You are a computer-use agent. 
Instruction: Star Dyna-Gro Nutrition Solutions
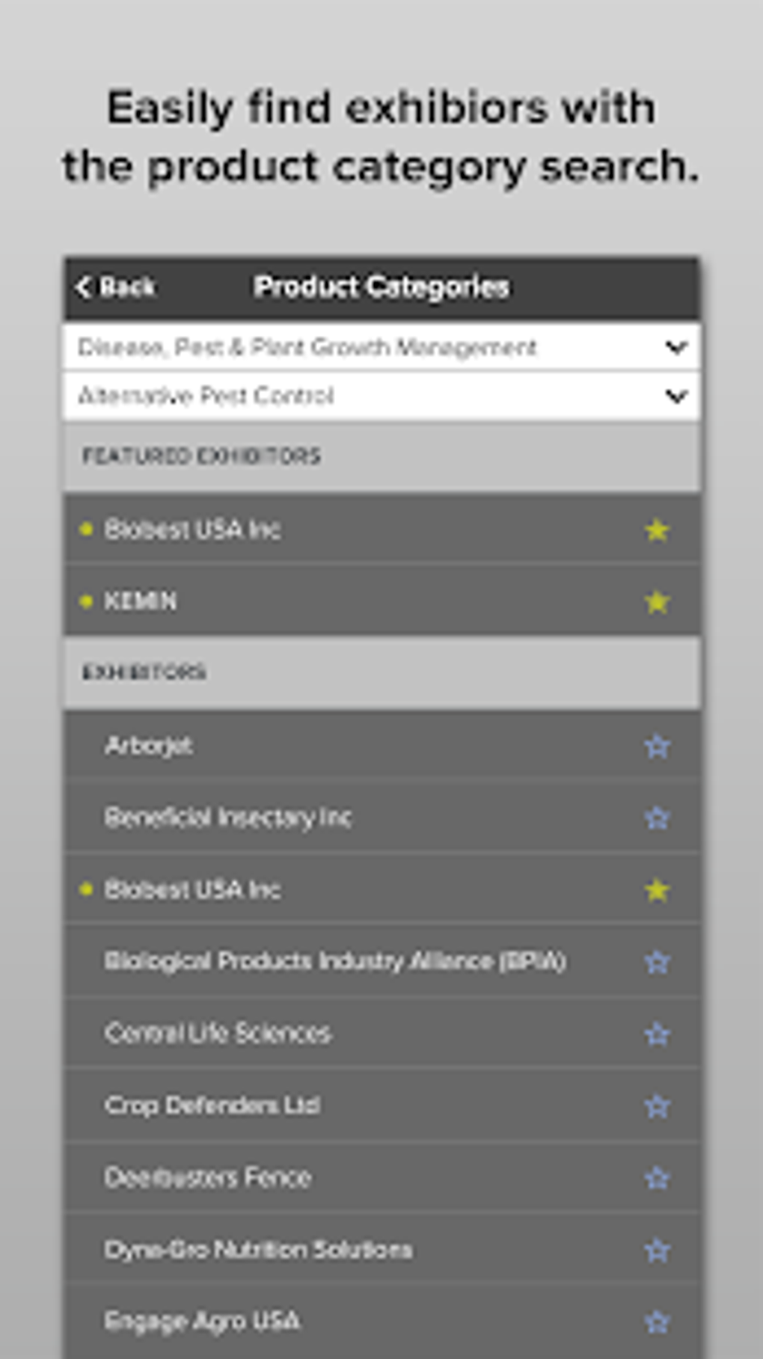[656, 1251]
